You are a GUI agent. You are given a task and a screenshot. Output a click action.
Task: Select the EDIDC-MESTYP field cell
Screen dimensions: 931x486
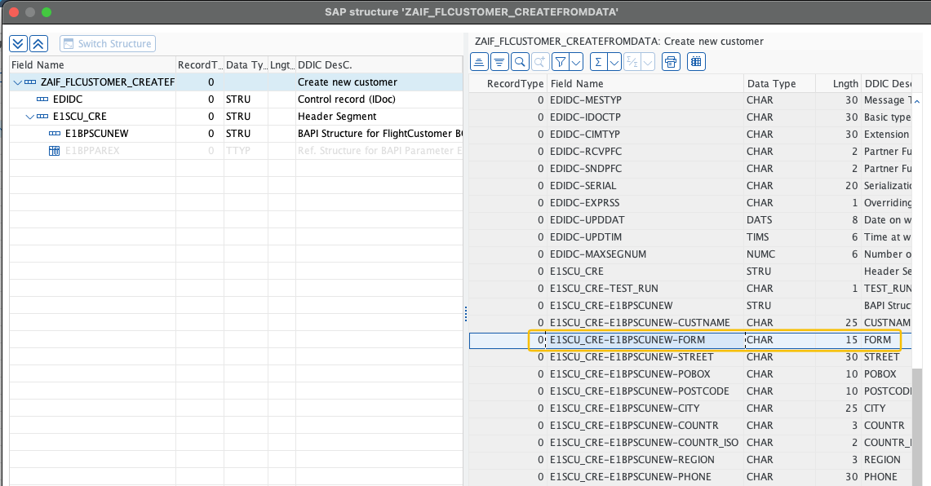[x=645, y=100]
